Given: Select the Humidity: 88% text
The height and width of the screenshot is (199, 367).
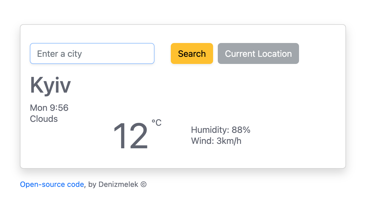Looking at the screenshot, I should pyautogui.click(x=220, y=130).
